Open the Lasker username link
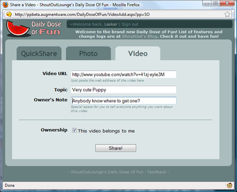Screen dimensions: 237x192 [111, 24]
